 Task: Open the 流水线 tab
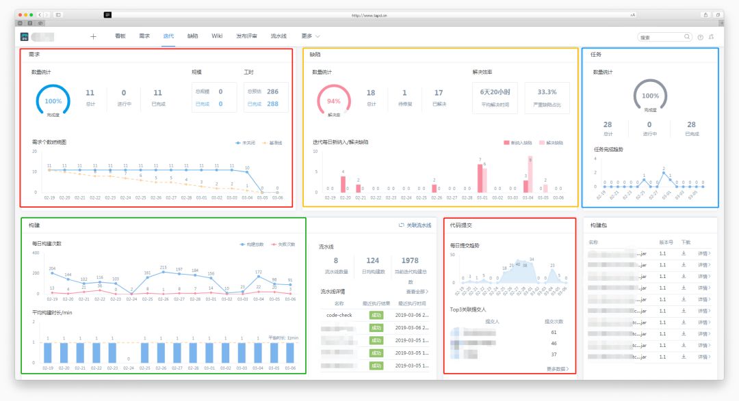pyautogui.click(x=278, y=36)
